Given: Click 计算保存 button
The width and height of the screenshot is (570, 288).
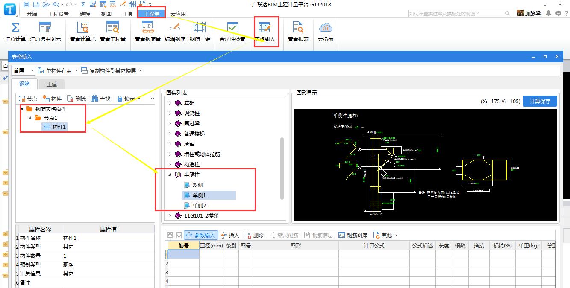Looking at the screenshot, I should (x=540, y=101).
